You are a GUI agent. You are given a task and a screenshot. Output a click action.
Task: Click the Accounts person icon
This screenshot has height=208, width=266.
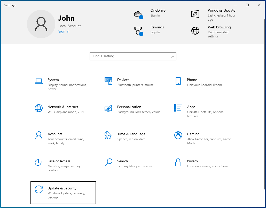[x=39, y=135]
